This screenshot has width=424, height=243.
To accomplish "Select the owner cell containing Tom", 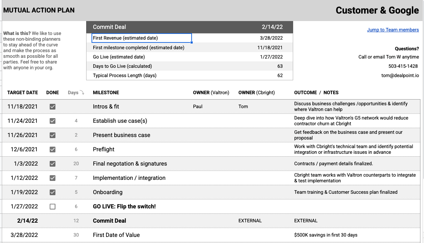I will click(243, 107).
